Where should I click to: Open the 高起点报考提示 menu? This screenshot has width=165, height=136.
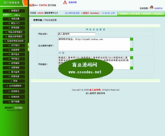[14, 36]
